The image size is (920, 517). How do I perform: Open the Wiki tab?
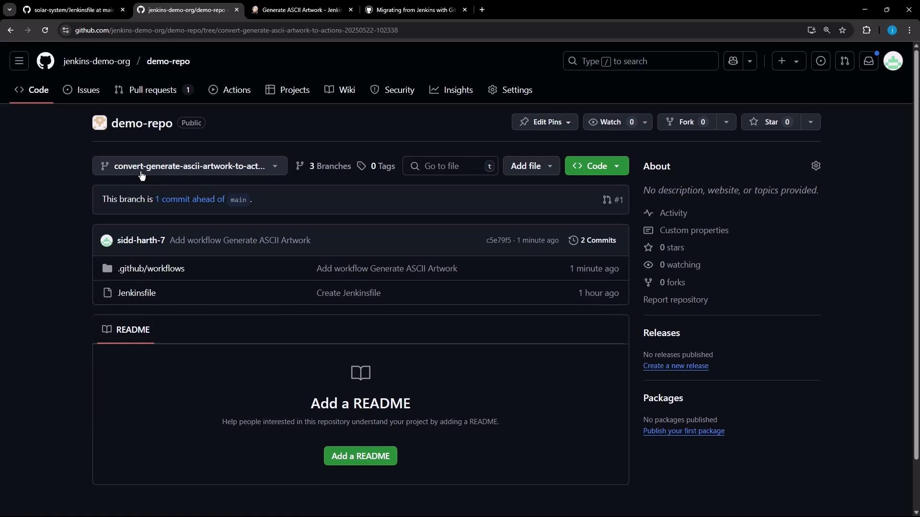click(340, 90)
